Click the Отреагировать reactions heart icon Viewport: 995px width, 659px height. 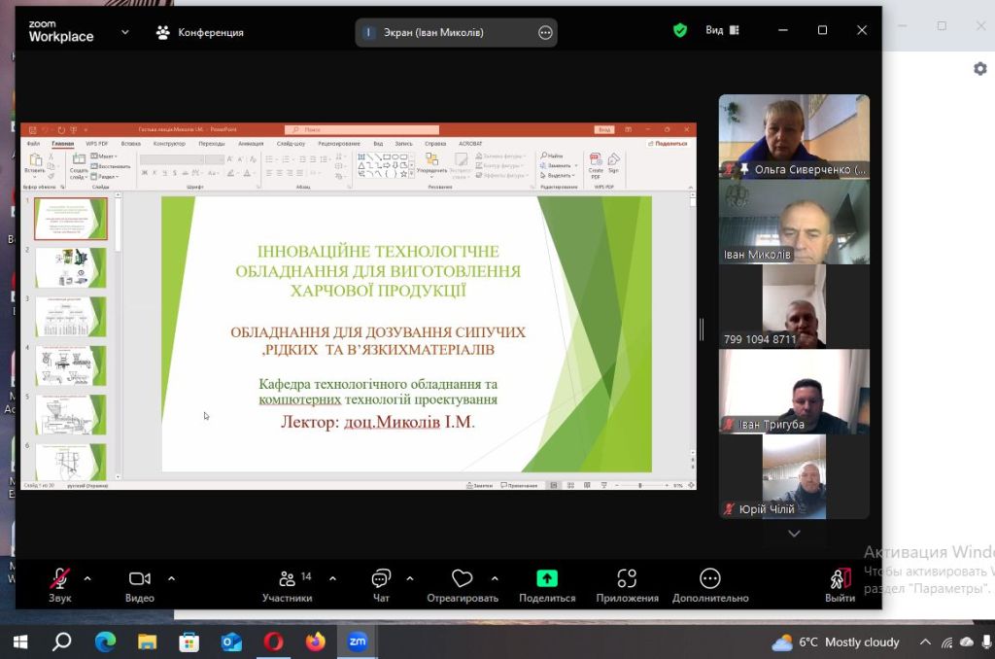(462, 580)
